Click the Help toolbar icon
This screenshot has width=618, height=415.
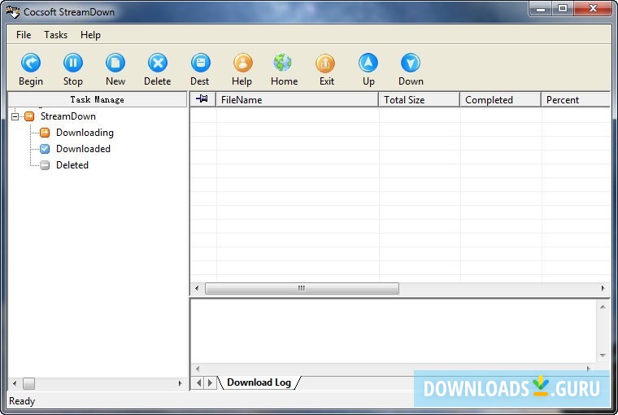tap(243, 63)
